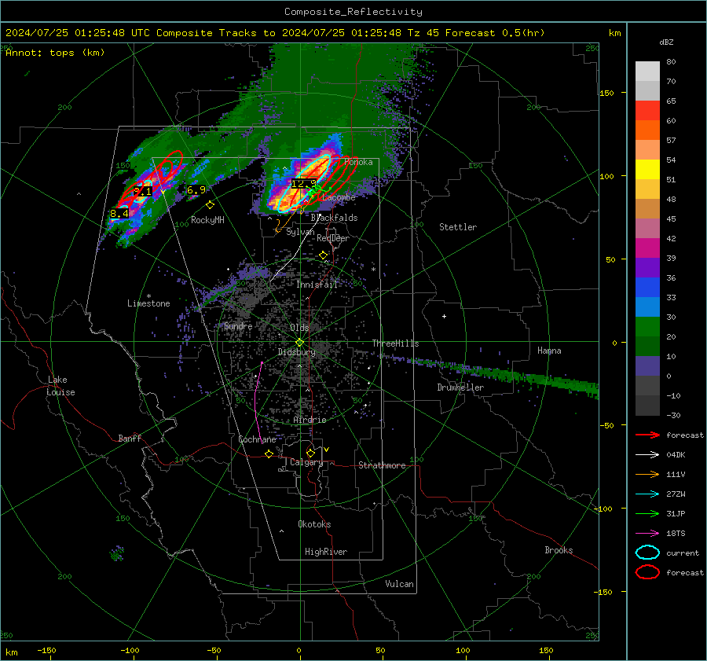The height and width of the screenshot is (661, 707).
Task: Click the cyan 27ZW track arrow
Action: click(647, 494)
